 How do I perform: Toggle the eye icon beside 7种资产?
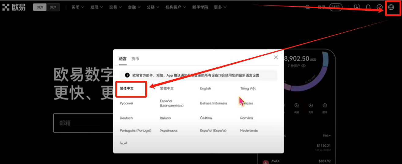click(x=304, y=66)
